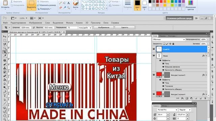Click swap width and height arrows icon
Image resolution: width=216 pixels, height=121 pixels.
(x=34, y=28)
